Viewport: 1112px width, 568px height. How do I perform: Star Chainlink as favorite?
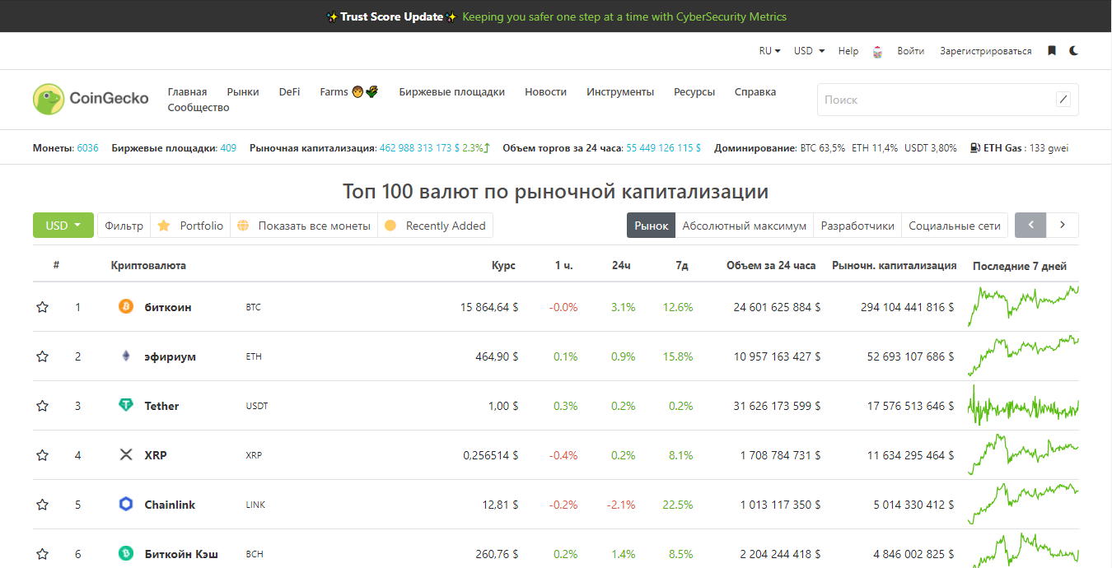(43, 505)
